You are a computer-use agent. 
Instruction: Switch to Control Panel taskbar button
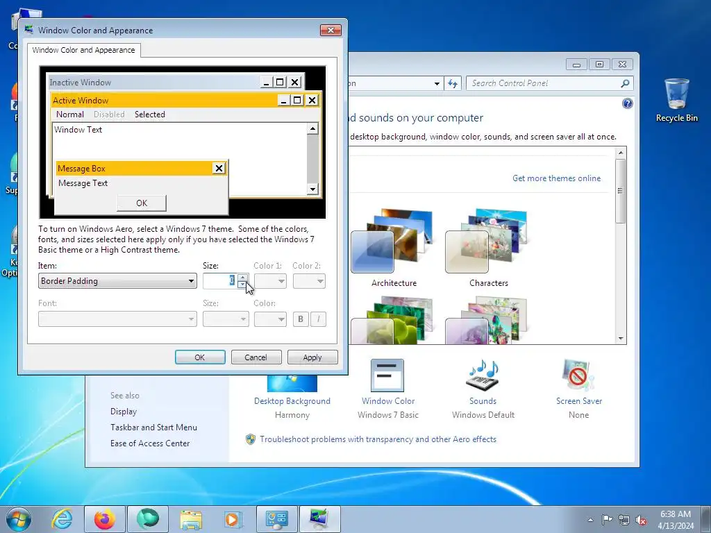tap(276, 519)
